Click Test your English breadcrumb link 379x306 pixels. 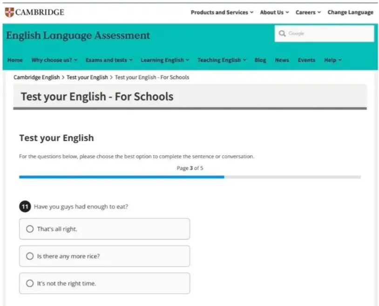pos(87,77)
